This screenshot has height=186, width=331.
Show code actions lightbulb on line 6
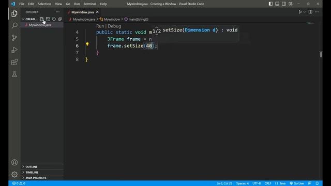tap(87, 44)
